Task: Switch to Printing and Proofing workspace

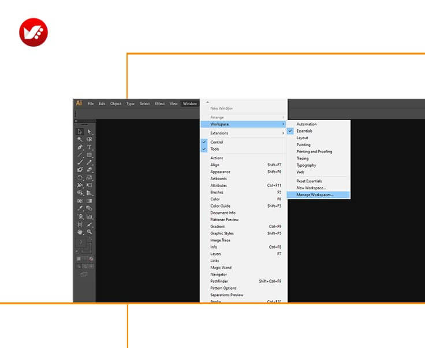Action: coord(318,152)
